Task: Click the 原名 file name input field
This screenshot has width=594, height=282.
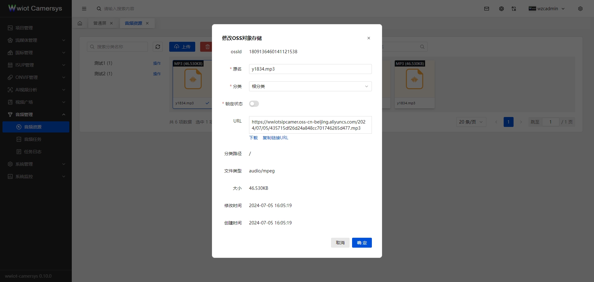Action: 310,69
